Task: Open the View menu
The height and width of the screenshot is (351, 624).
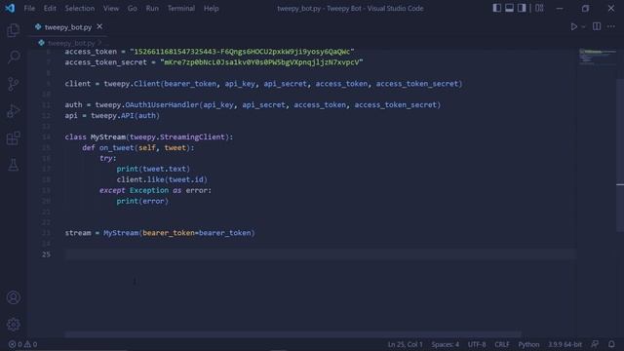Action: click(x=111, y=8)
